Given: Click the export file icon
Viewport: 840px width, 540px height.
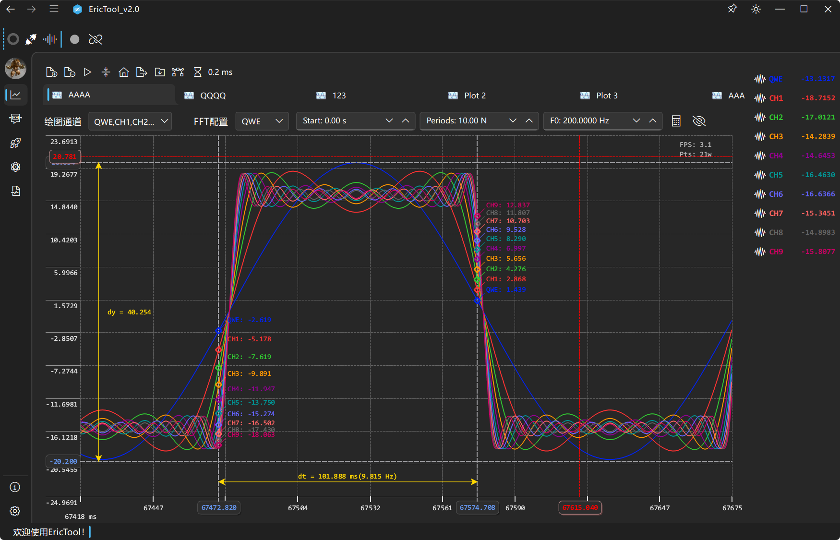Looking at the screenshot, I should coord(142,72).
